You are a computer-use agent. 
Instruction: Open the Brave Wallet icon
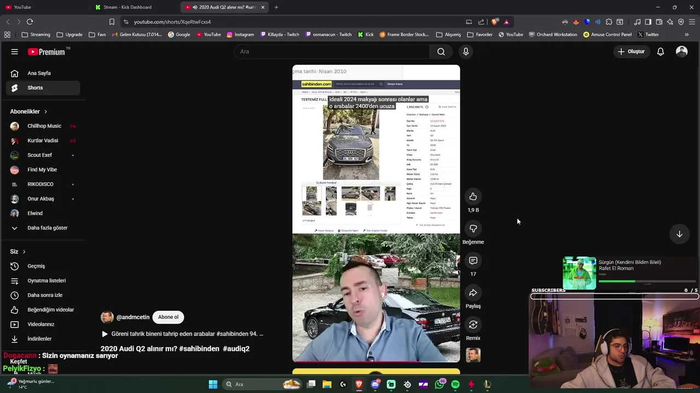click(659, 22)
